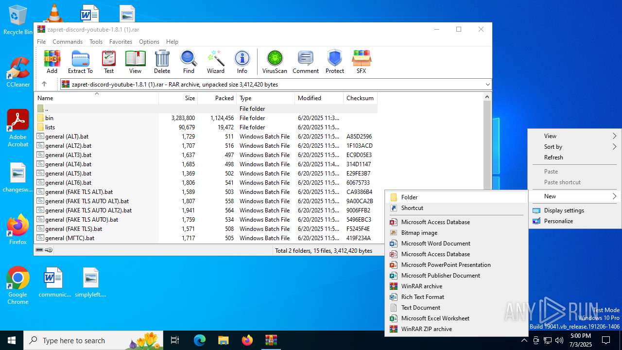This screenshot has height=350, width=622.
Task: Create new Text Document
Action: 456,308
